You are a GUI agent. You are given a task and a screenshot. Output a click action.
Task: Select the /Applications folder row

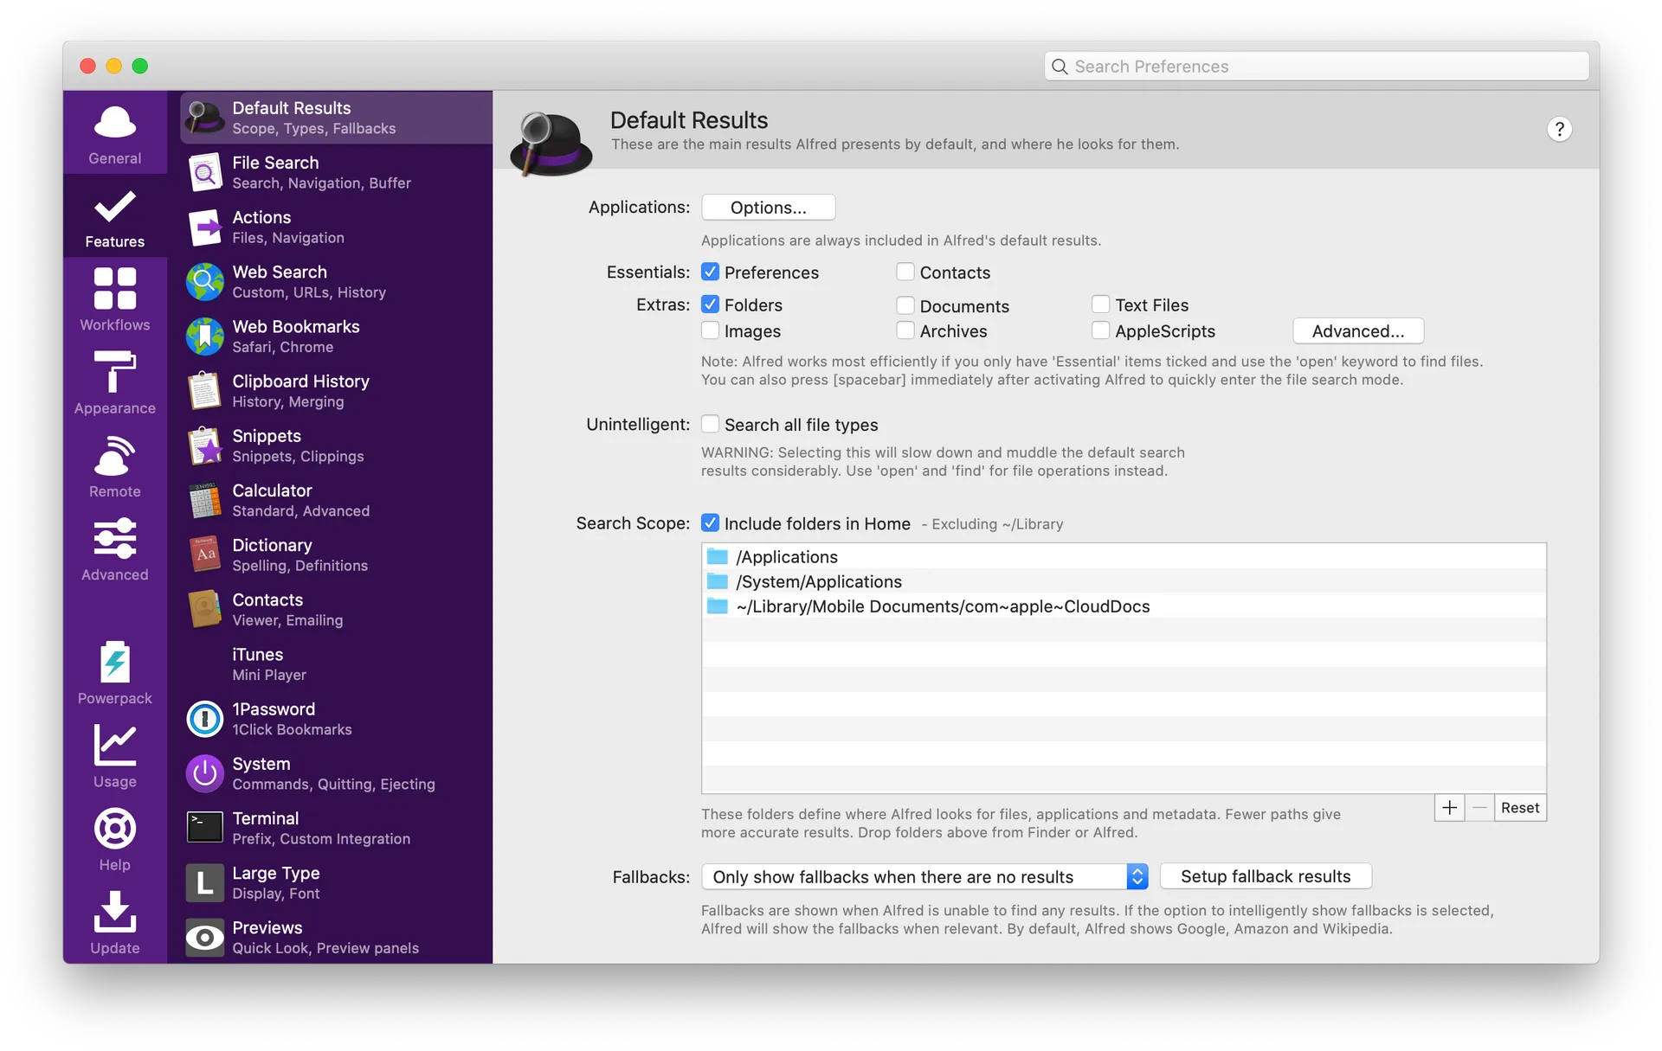pos(1124,556)
